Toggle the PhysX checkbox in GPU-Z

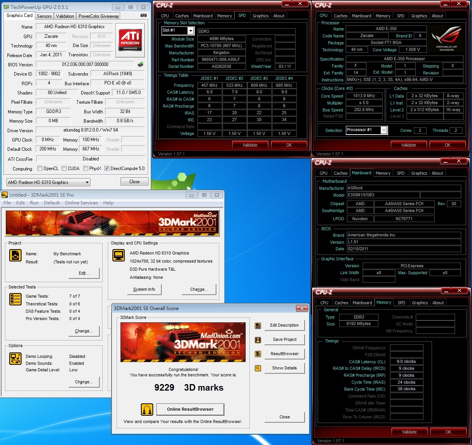pos(85,169)
